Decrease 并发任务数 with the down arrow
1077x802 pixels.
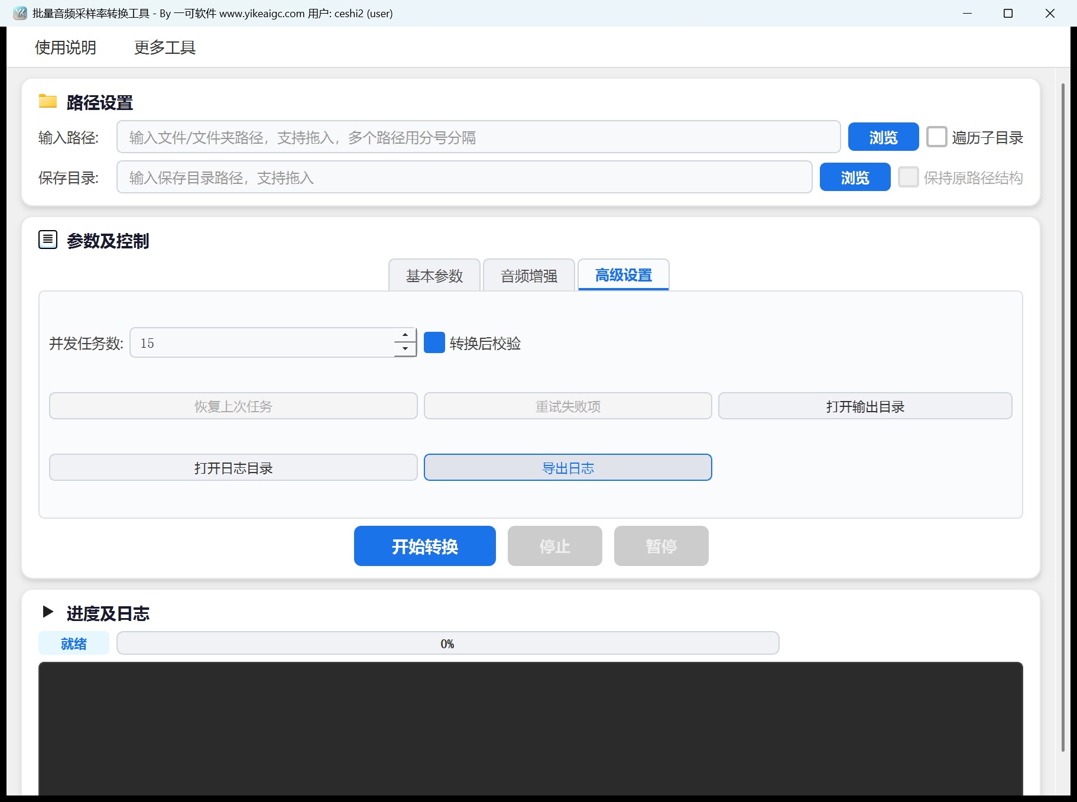(405, 349)
